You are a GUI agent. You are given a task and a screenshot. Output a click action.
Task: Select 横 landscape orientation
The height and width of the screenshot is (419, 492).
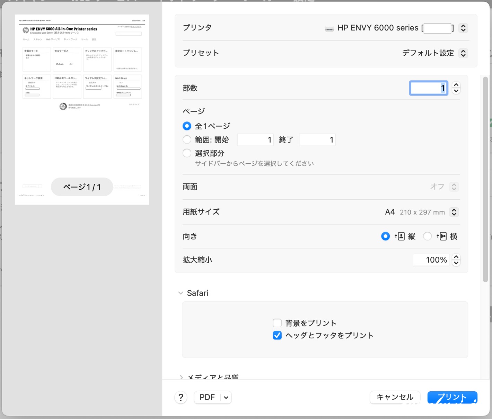(428, 236)
